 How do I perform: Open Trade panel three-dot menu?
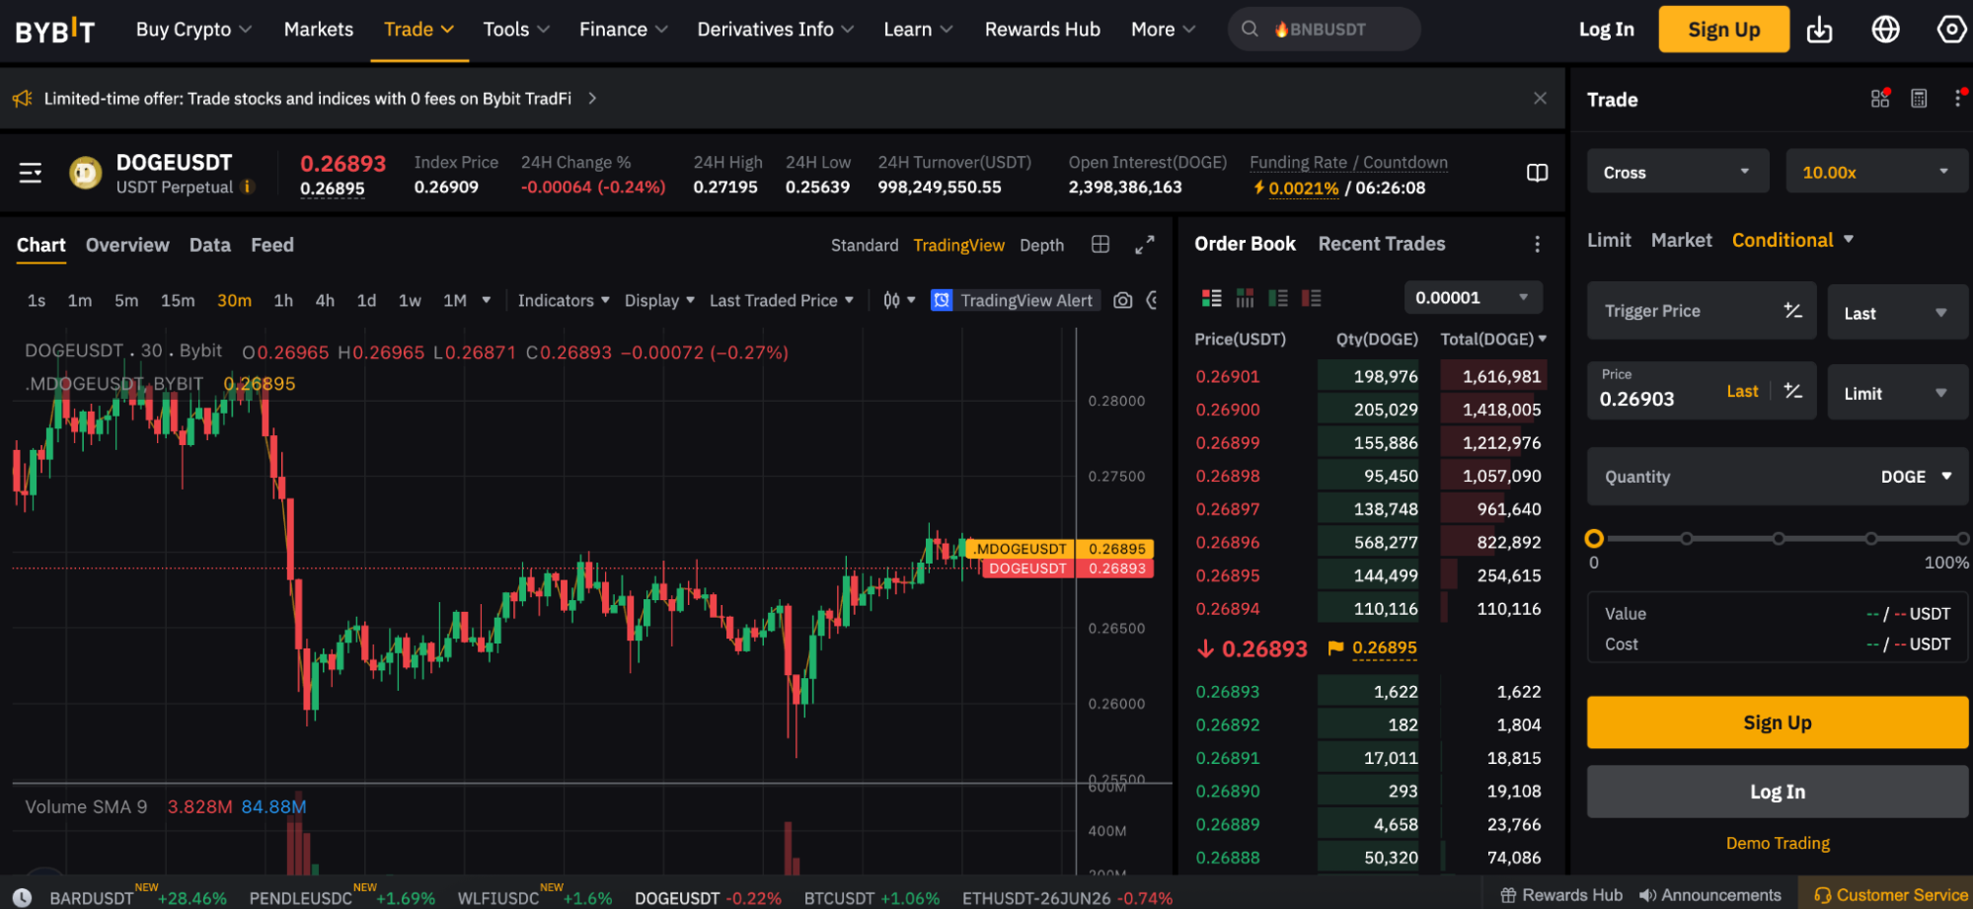point(1958,98)
